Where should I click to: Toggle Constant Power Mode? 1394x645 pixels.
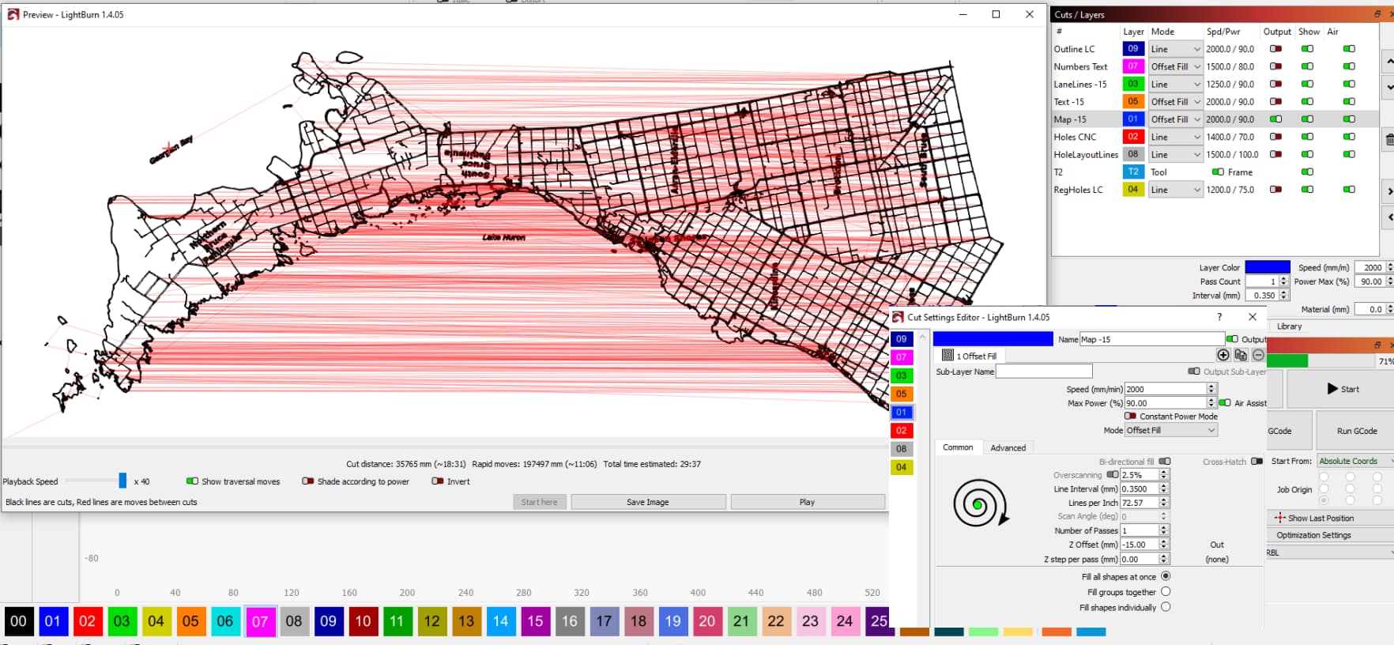tap(1130, 416)
